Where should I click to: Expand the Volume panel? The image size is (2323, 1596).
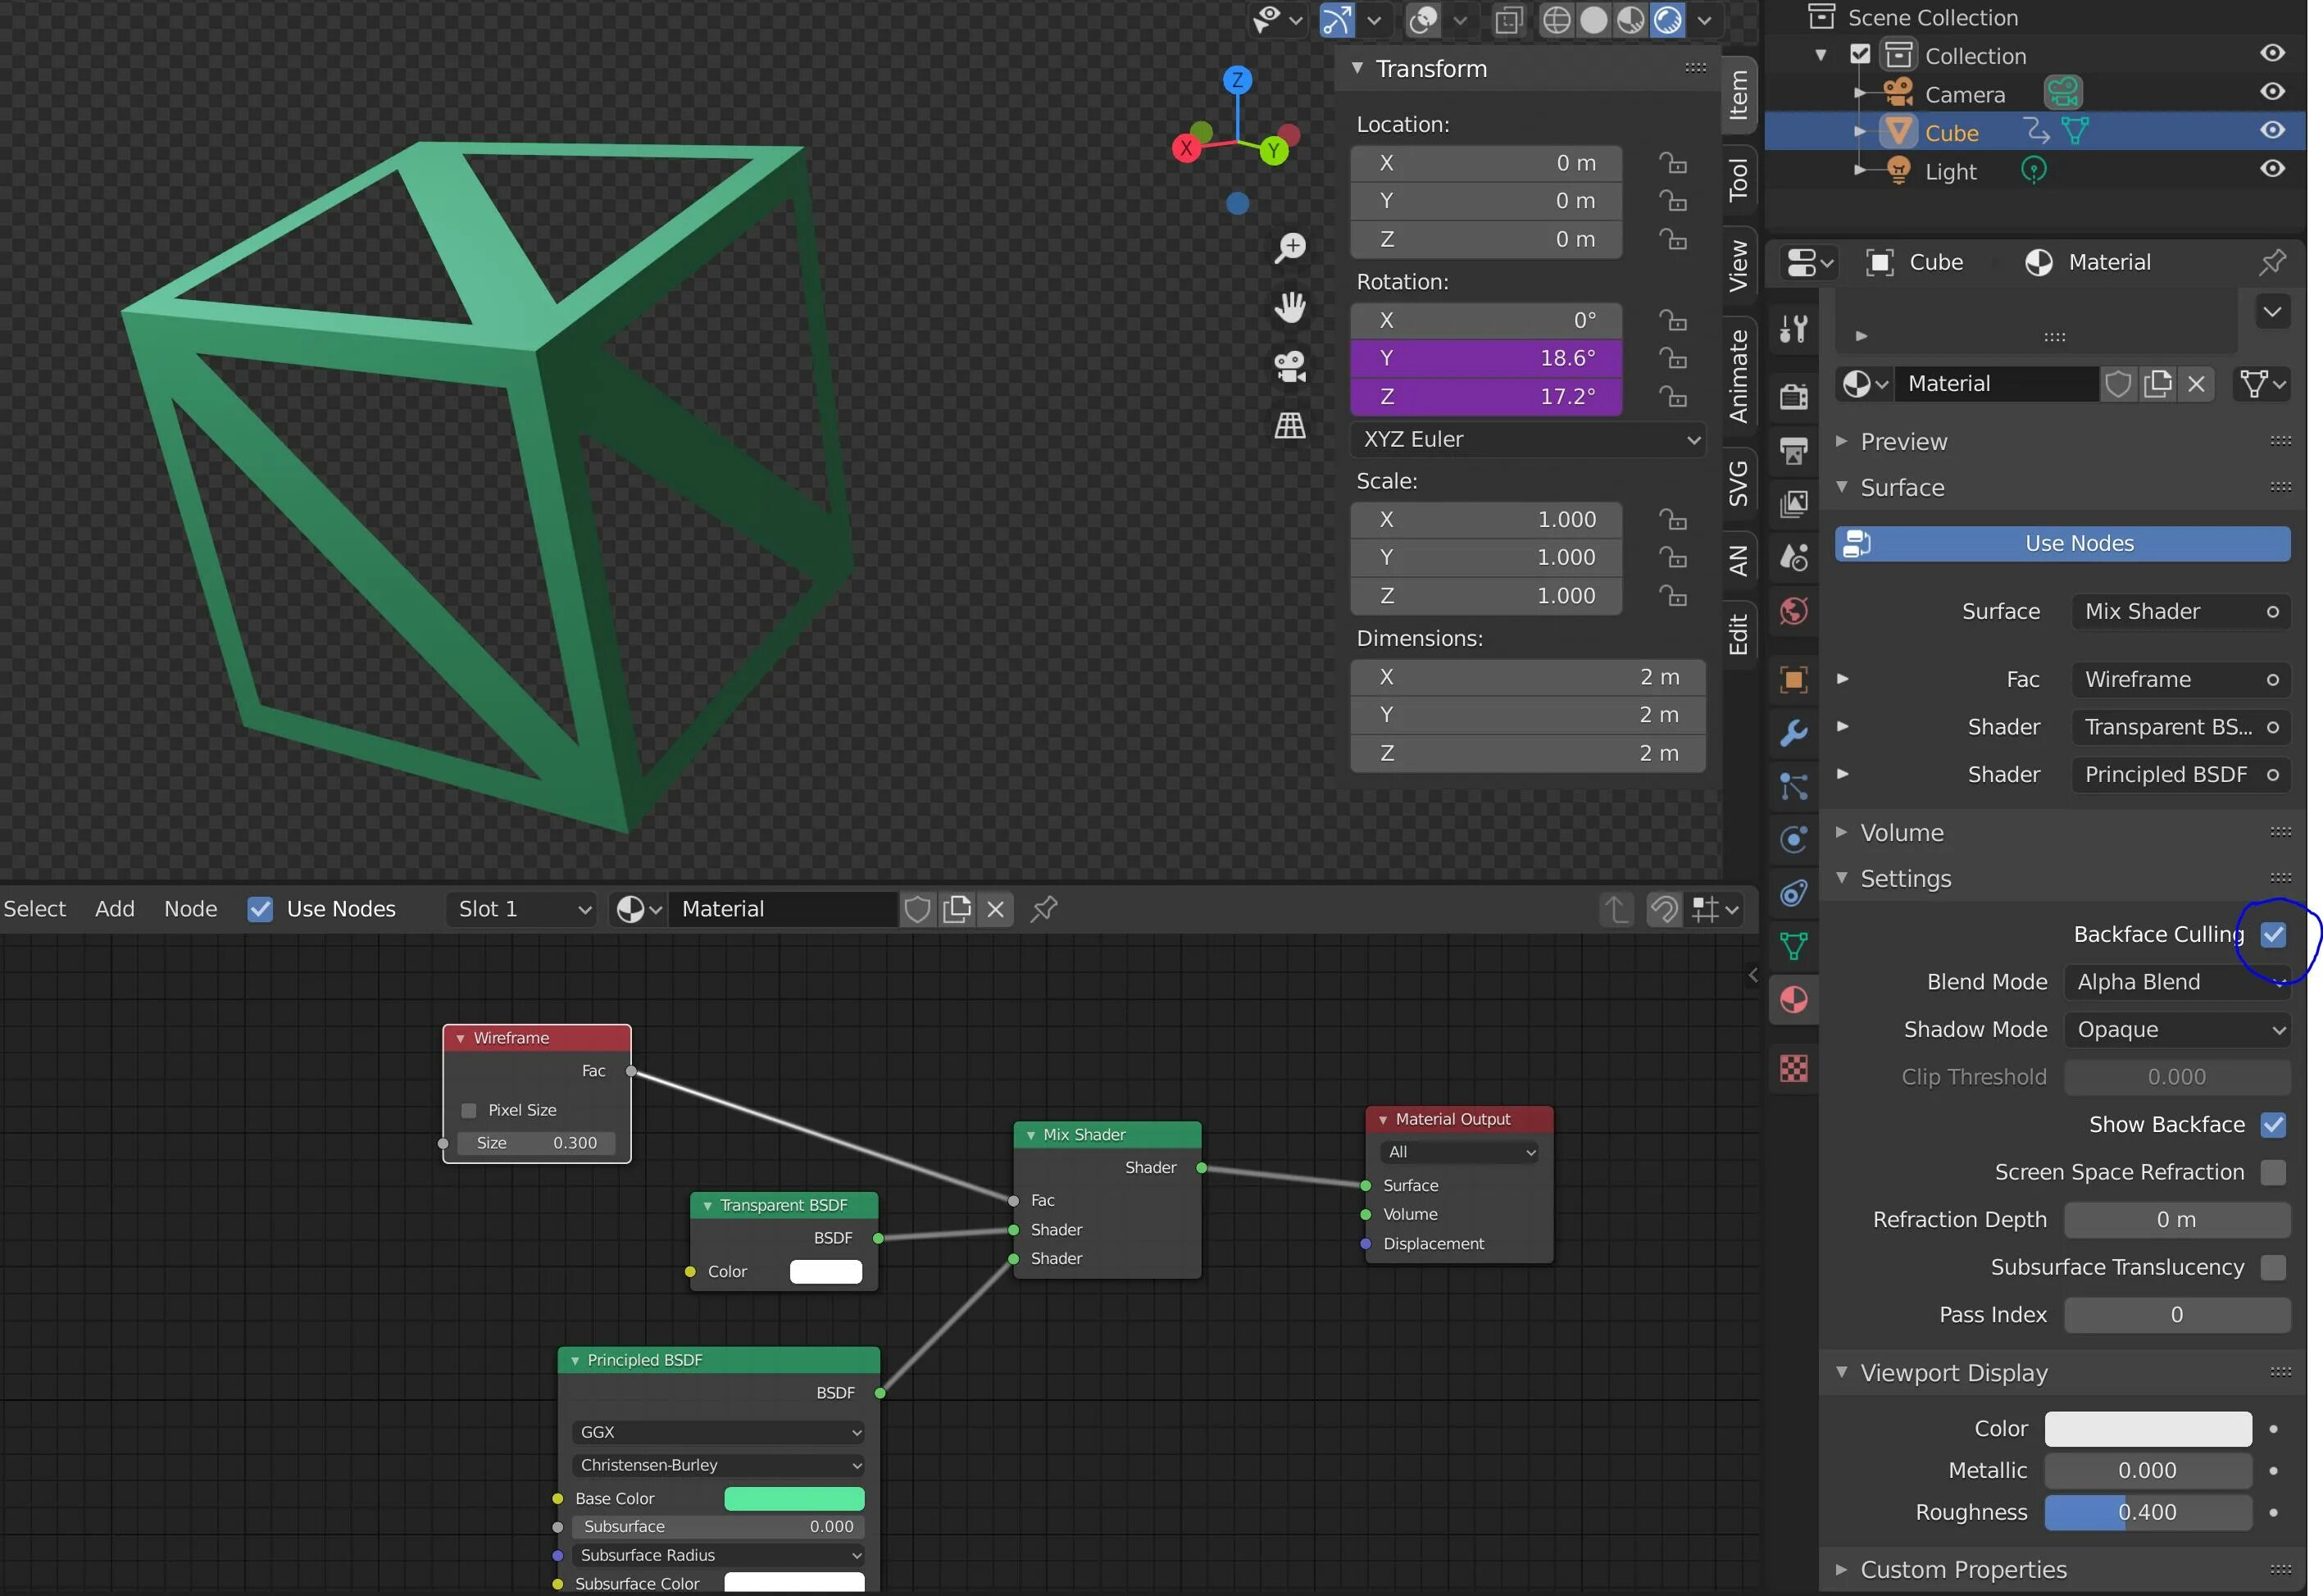tap(1901, 833)
